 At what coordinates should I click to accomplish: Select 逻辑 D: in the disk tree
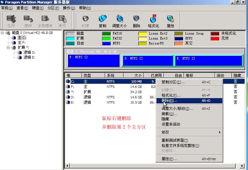pos(29,52)
